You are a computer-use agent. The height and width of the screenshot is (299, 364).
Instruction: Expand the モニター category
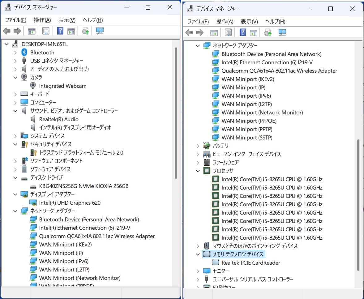click(x=198, y=271)
